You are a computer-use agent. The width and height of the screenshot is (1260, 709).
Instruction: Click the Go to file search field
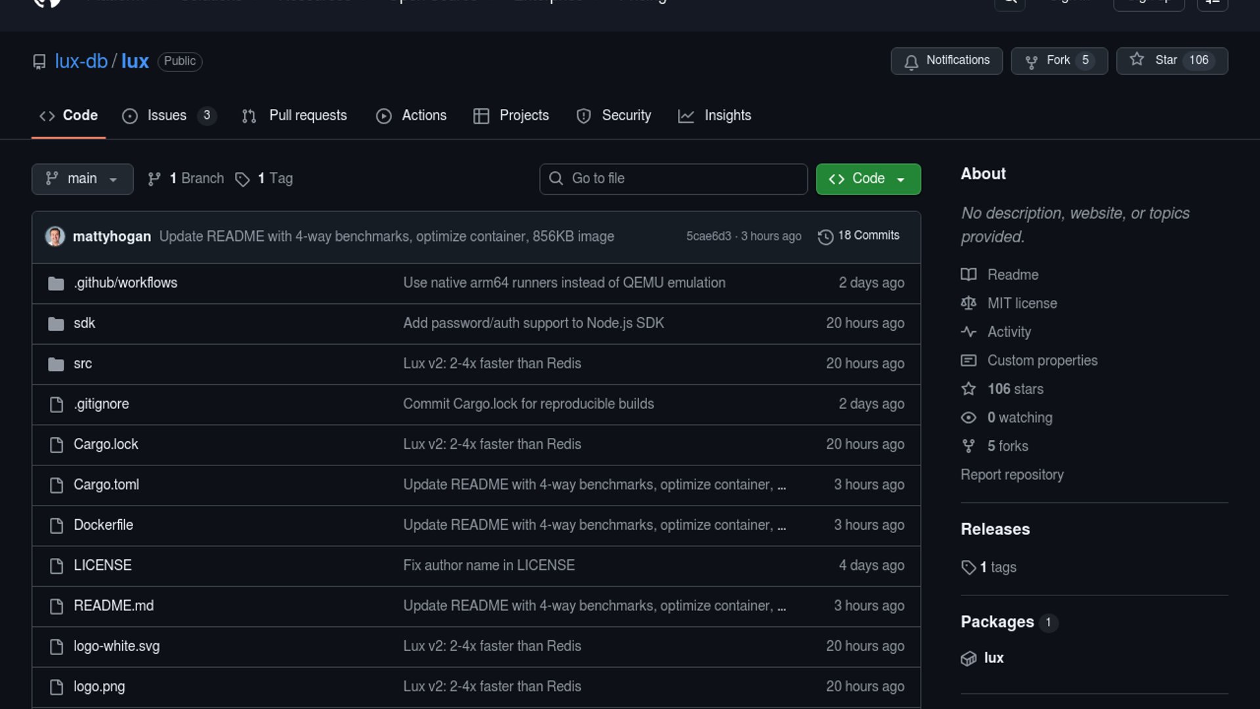[x=673, y=179]
